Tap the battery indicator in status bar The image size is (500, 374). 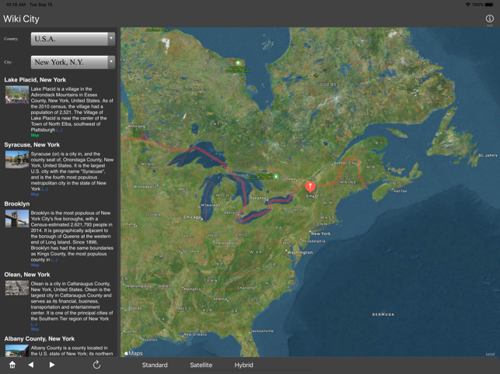[489, 4]
